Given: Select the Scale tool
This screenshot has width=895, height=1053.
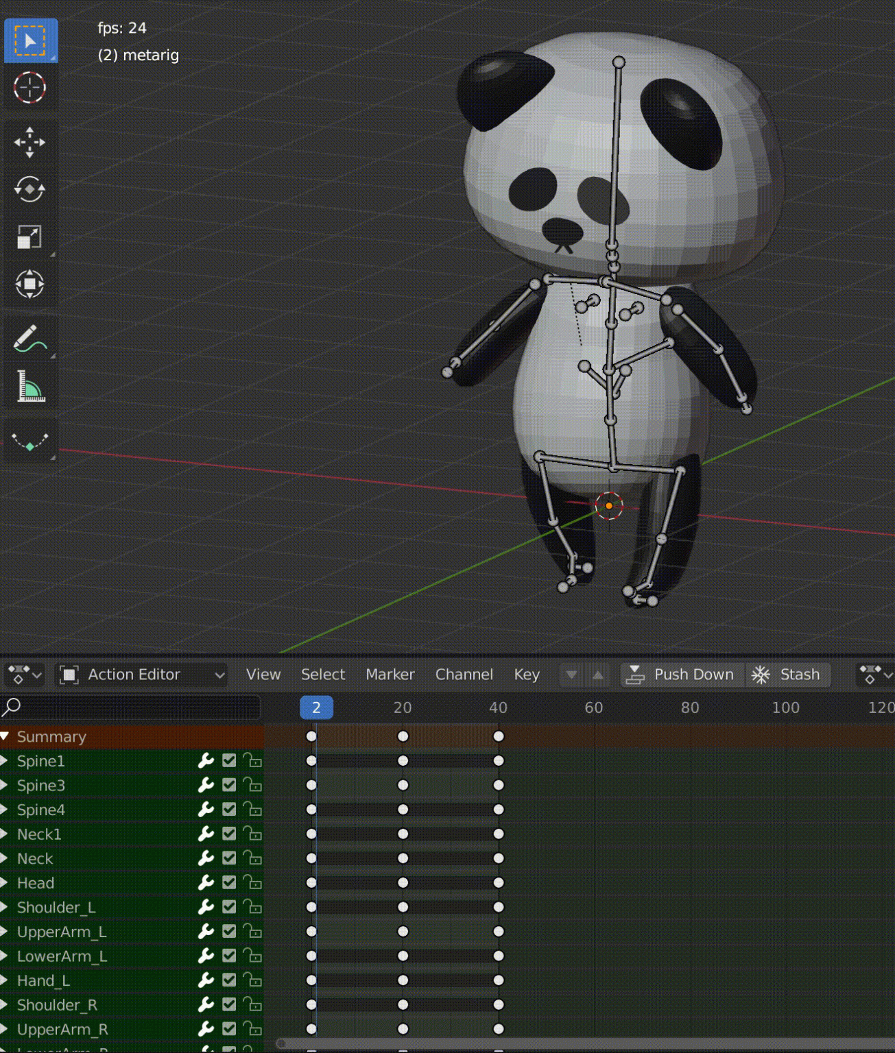Looking at the screenshot, I should (31, 236).
